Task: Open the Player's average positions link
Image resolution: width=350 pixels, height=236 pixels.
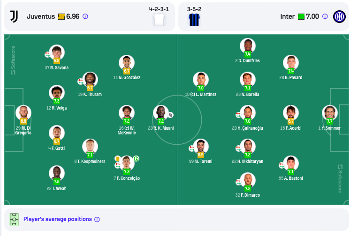Action: point(58,219)
